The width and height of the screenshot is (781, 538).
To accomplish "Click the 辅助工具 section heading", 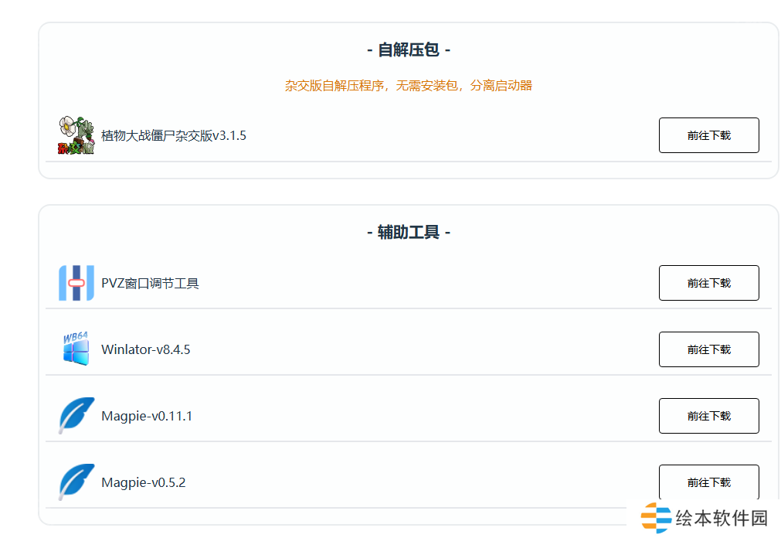I will tap(408, 233).
